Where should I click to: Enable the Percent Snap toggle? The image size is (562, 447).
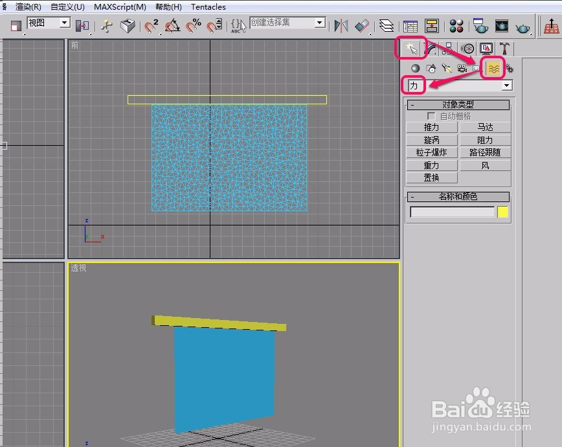[x=193, y=26]
